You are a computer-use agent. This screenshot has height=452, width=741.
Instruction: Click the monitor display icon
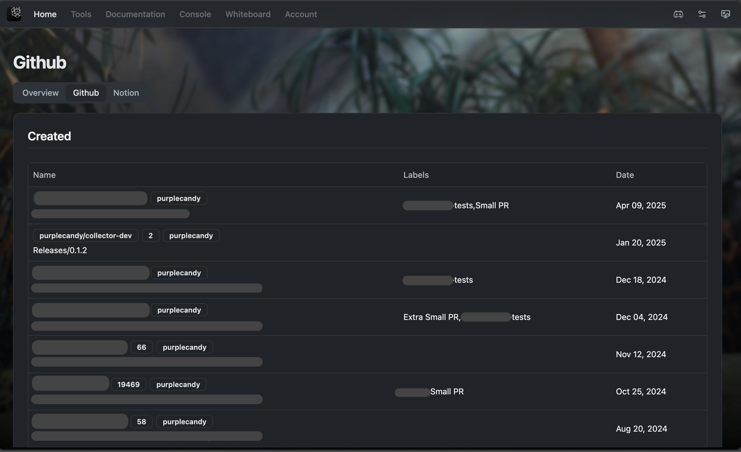coord(725,14)
